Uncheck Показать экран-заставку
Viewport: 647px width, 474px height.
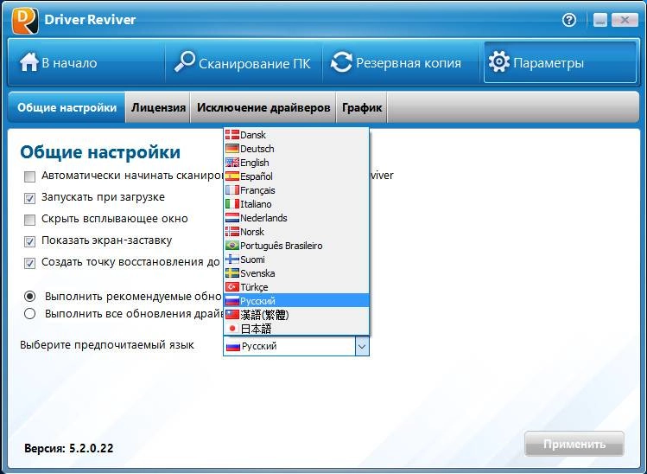(29, 241)
